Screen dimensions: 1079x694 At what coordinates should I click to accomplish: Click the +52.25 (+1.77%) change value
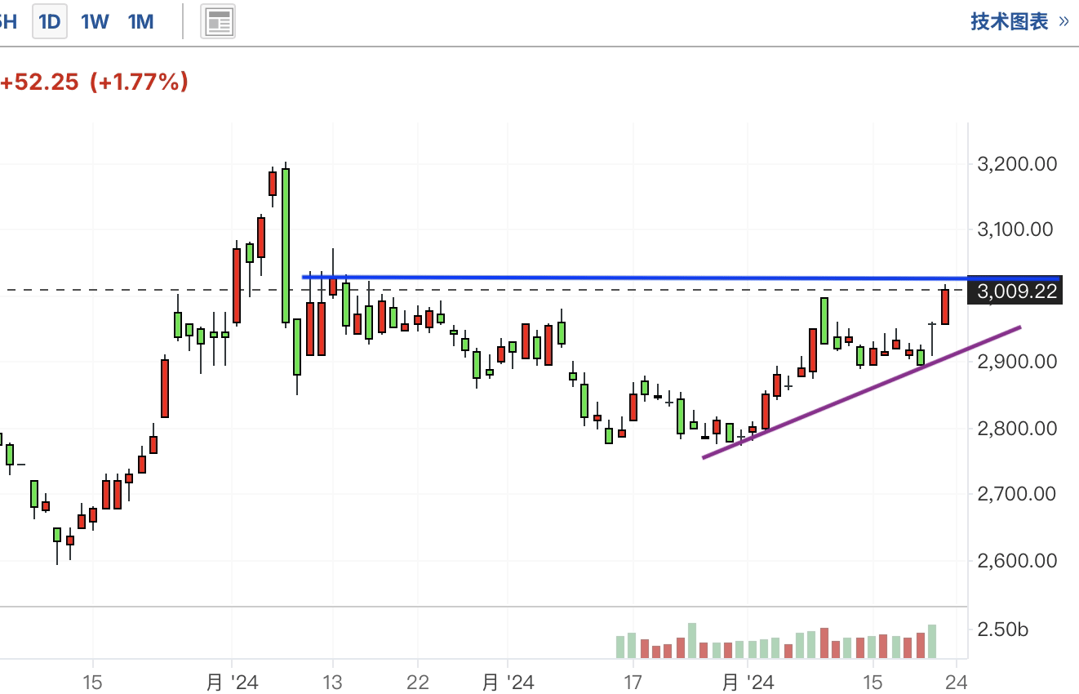tap(95, 82)
